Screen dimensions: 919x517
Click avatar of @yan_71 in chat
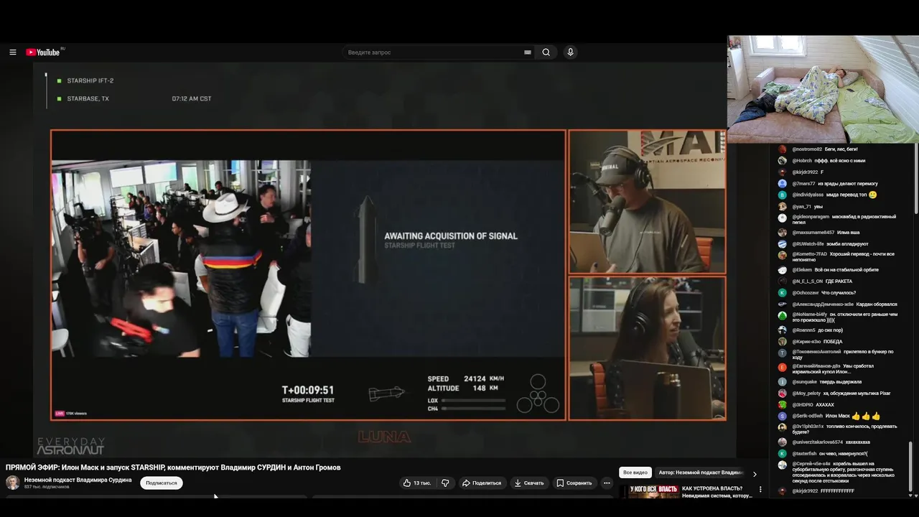pyautogui.click(x=783, y=206)
